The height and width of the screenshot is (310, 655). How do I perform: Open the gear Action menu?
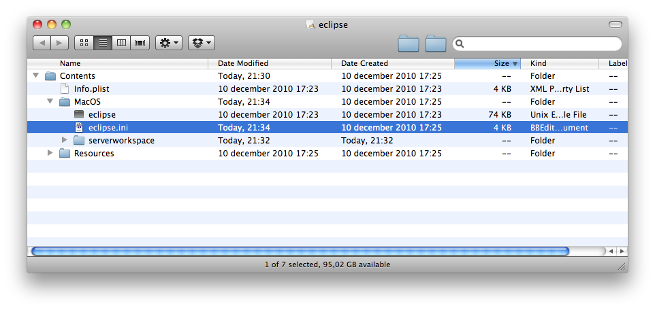(x=169, y=43)
